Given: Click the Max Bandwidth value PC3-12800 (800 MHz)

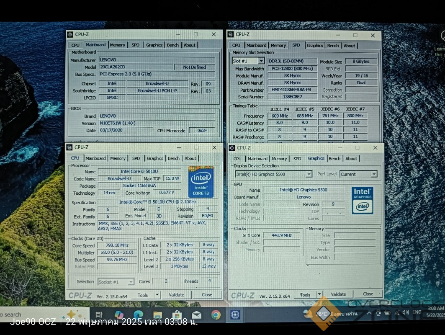Looking at the screenshot, I should coord(292,68).
